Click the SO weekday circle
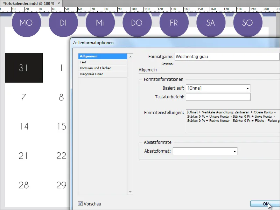 coord(248,23)
